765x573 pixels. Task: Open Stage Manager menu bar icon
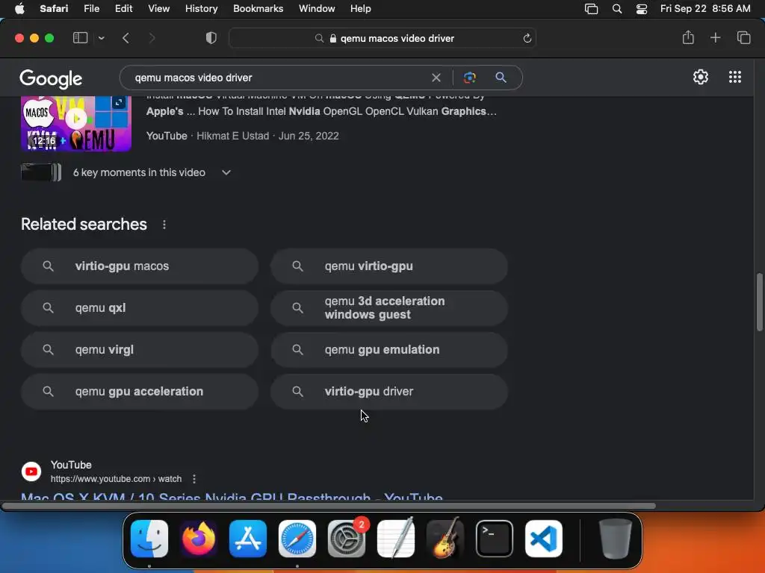(x=591, y=9)
